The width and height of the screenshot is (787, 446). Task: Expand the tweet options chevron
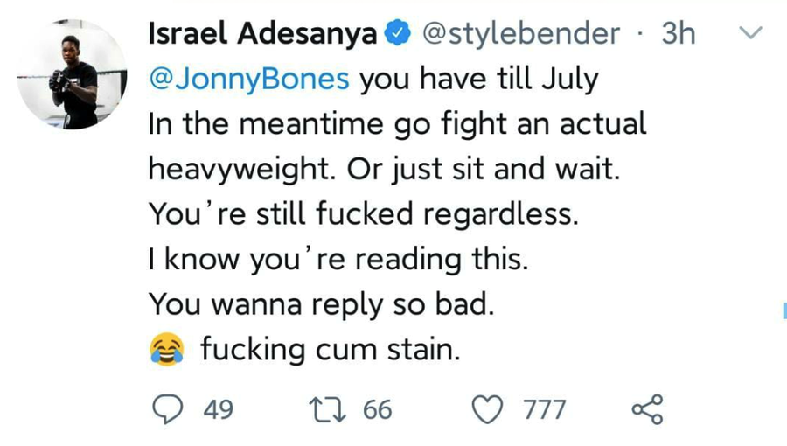(x=751, y=34)
